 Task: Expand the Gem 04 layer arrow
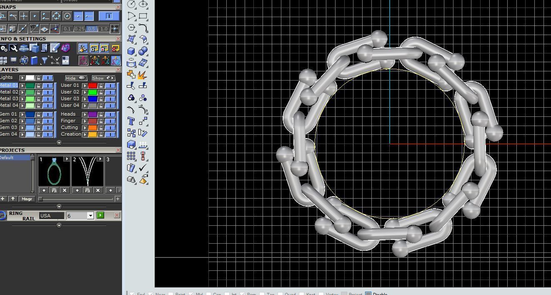pos(23,134)
